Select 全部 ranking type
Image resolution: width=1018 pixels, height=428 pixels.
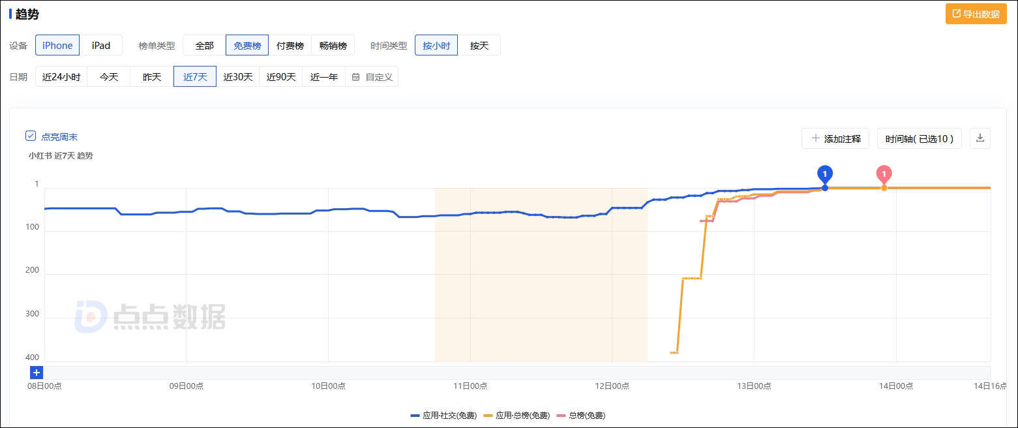[x=203, y=45]
